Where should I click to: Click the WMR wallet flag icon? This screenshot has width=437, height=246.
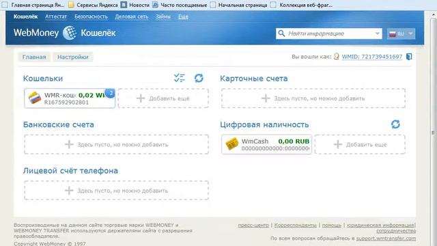click(x=35, y=98)
